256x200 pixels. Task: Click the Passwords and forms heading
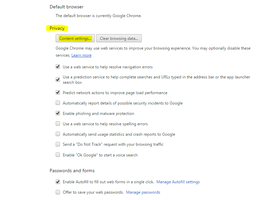tap(72, 171)
